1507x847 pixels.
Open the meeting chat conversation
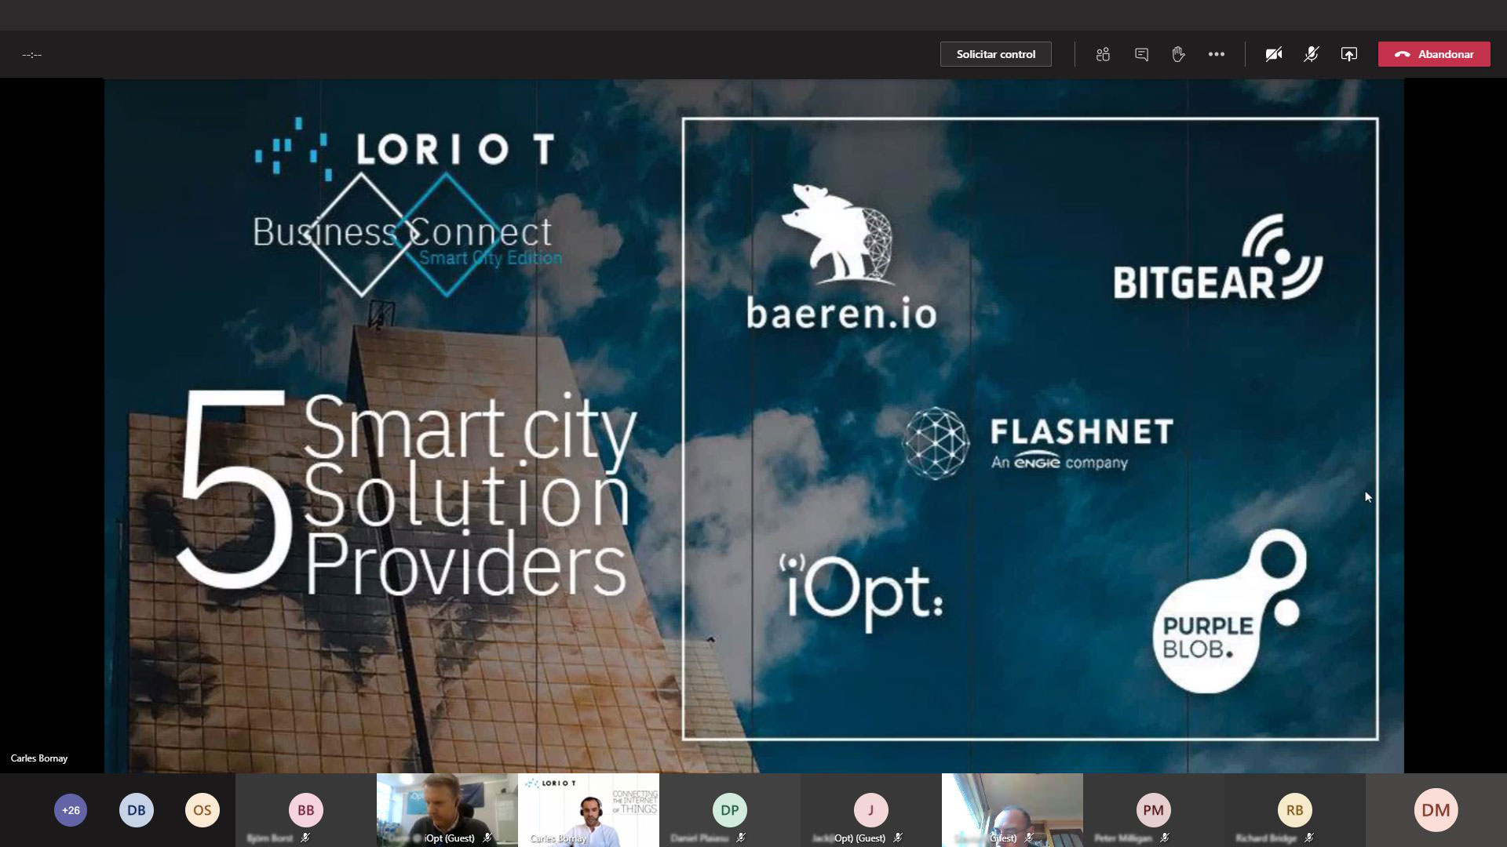pos(1141,54)
